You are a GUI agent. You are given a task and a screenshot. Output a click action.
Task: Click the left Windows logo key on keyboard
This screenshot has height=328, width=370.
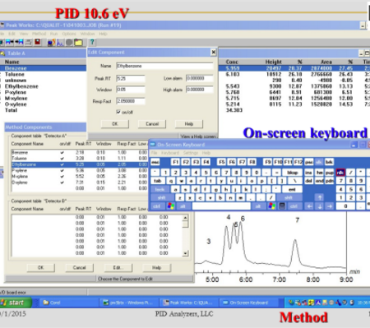point(170,206)
